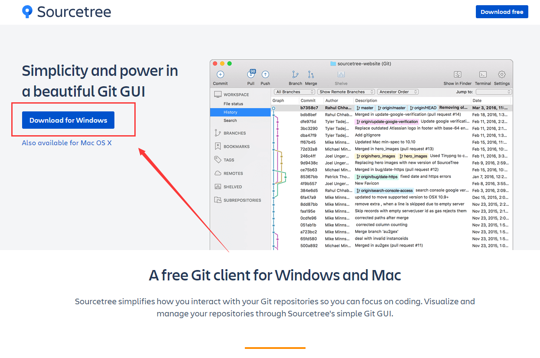Open Show Remote Branches dropdown

[x=346, y=92]
